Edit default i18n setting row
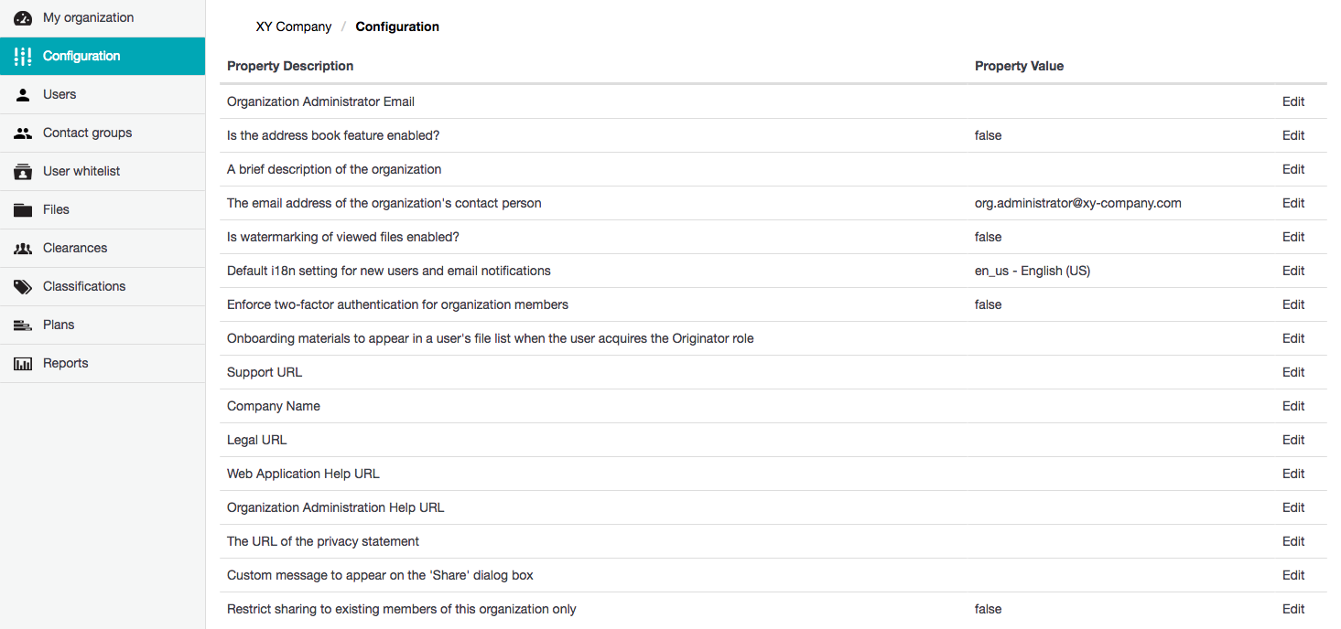Screen dimensions: 1341x629 coord(1292,271)
